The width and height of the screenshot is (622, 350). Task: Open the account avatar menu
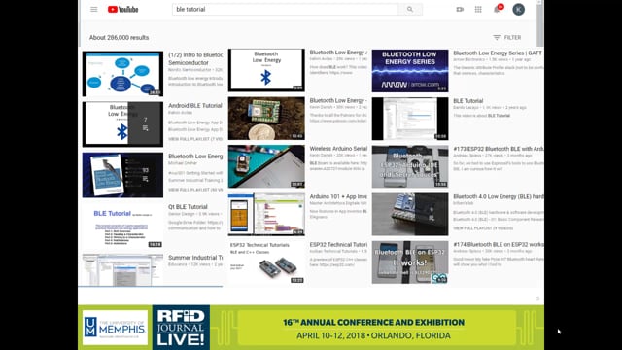(518, 9)
